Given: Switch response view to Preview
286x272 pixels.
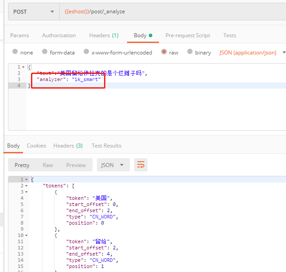Looking at the screenshot, I should pyautogui.click(x=76, y=165).
